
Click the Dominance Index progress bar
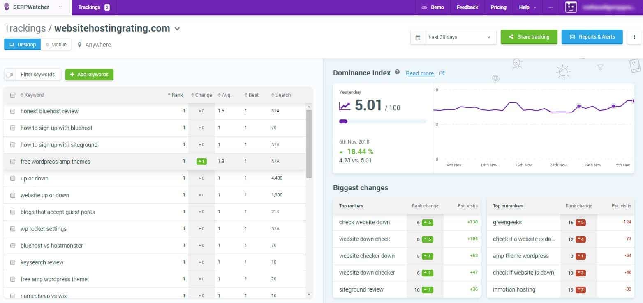pos(382,121)
